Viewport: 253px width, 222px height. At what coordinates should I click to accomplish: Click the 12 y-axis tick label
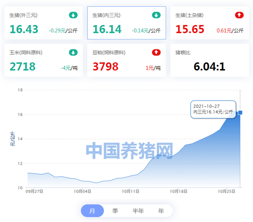click(20, 163)
